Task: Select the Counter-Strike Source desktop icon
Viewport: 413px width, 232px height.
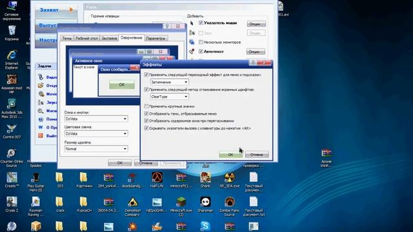Action: pos(12,158)
